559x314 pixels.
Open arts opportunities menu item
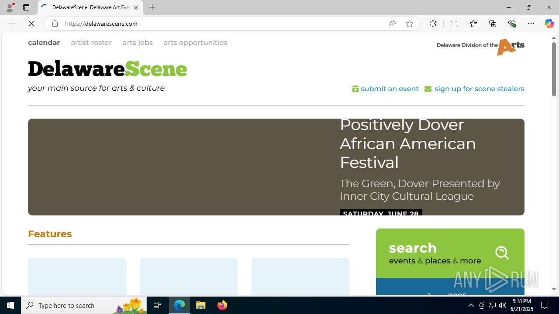click(x=196, y=42)
